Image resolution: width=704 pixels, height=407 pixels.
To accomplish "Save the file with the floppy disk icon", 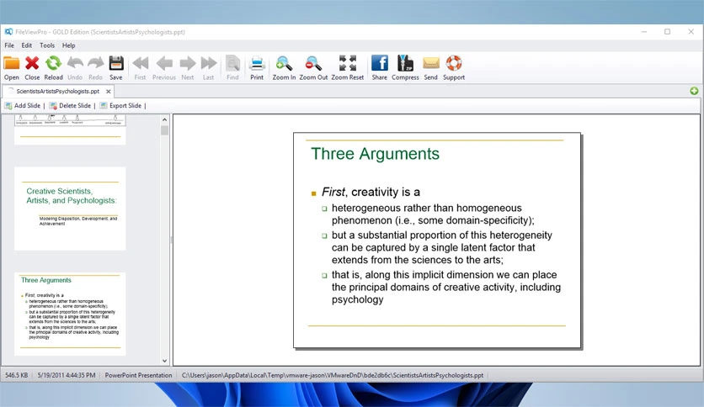I will coord(116,64).
